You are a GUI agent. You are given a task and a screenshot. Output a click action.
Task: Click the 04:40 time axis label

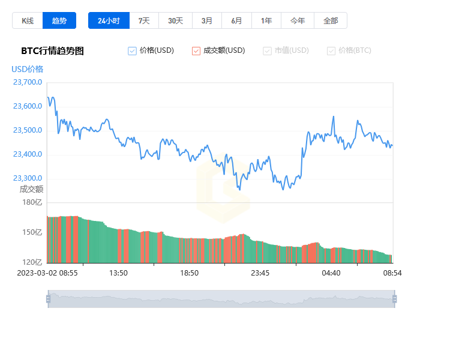coord(331,273)
